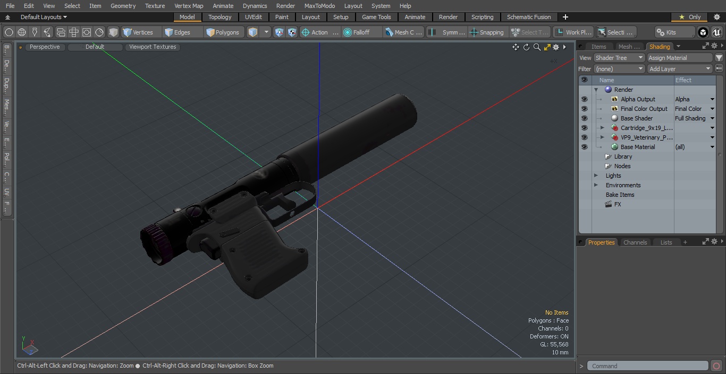Screen dimensions: 726x374
Task: Open the Vertex Map menu
Action: click(189, 6)
